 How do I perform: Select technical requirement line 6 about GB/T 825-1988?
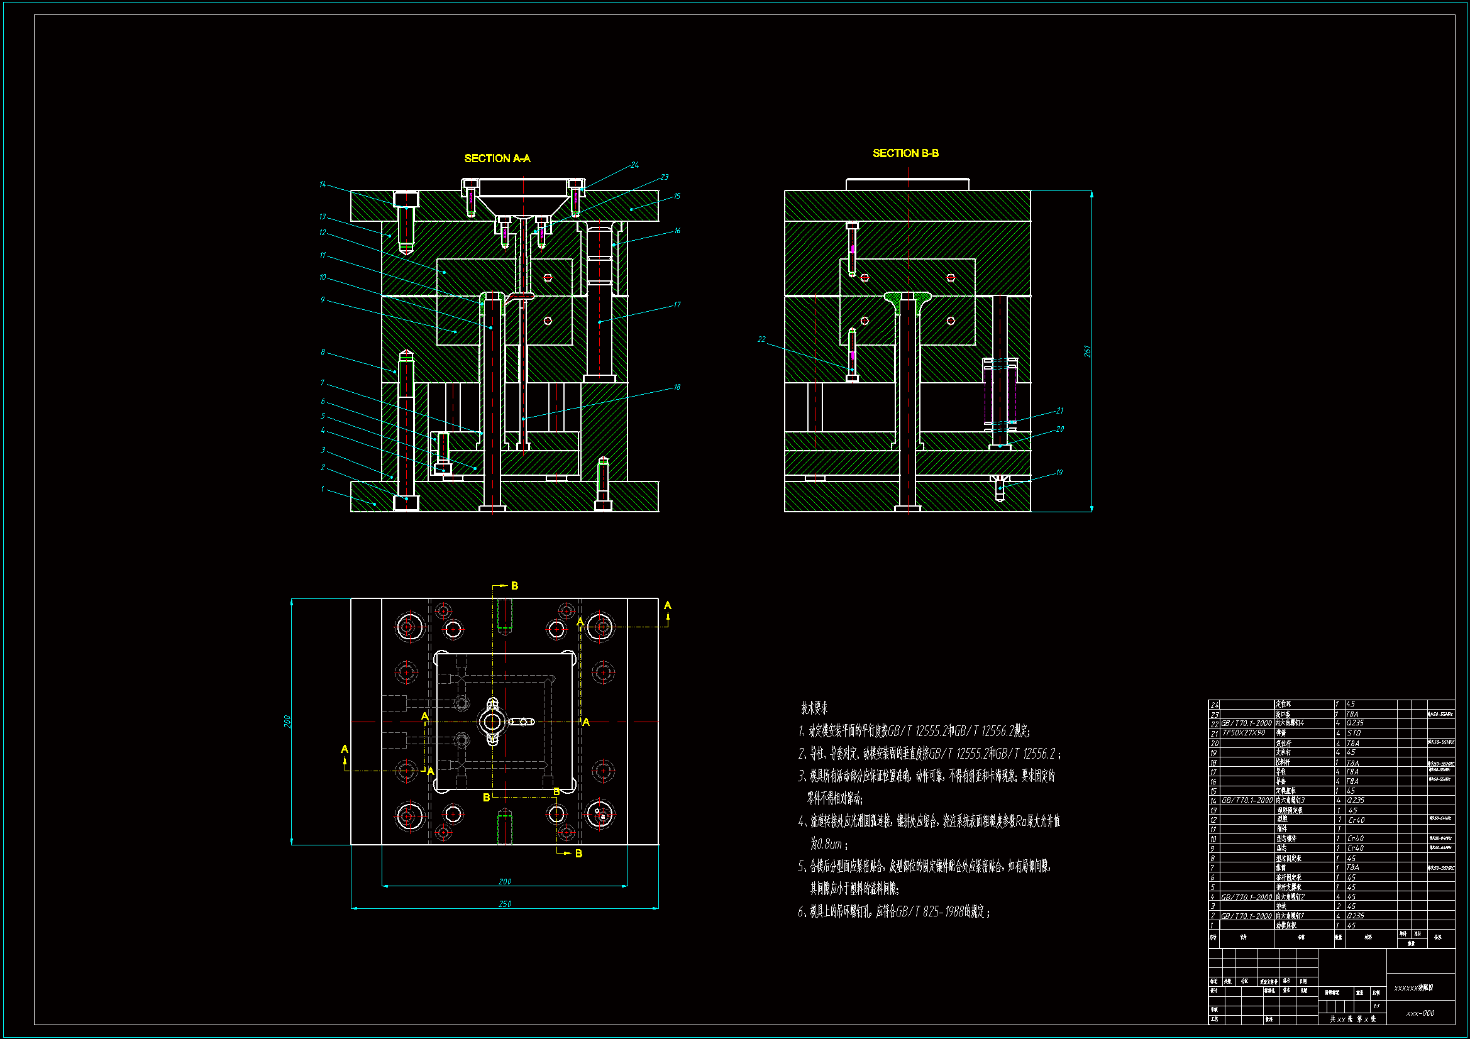pos(894,911)
